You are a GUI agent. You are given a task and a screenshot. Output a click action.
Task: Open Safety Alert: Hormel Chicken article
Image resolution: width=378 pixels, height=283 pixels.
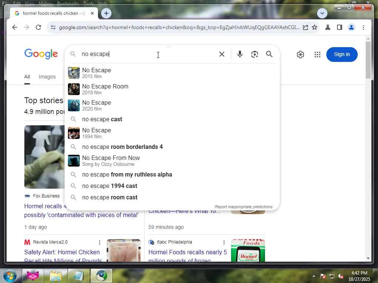[x=63, y=256]
